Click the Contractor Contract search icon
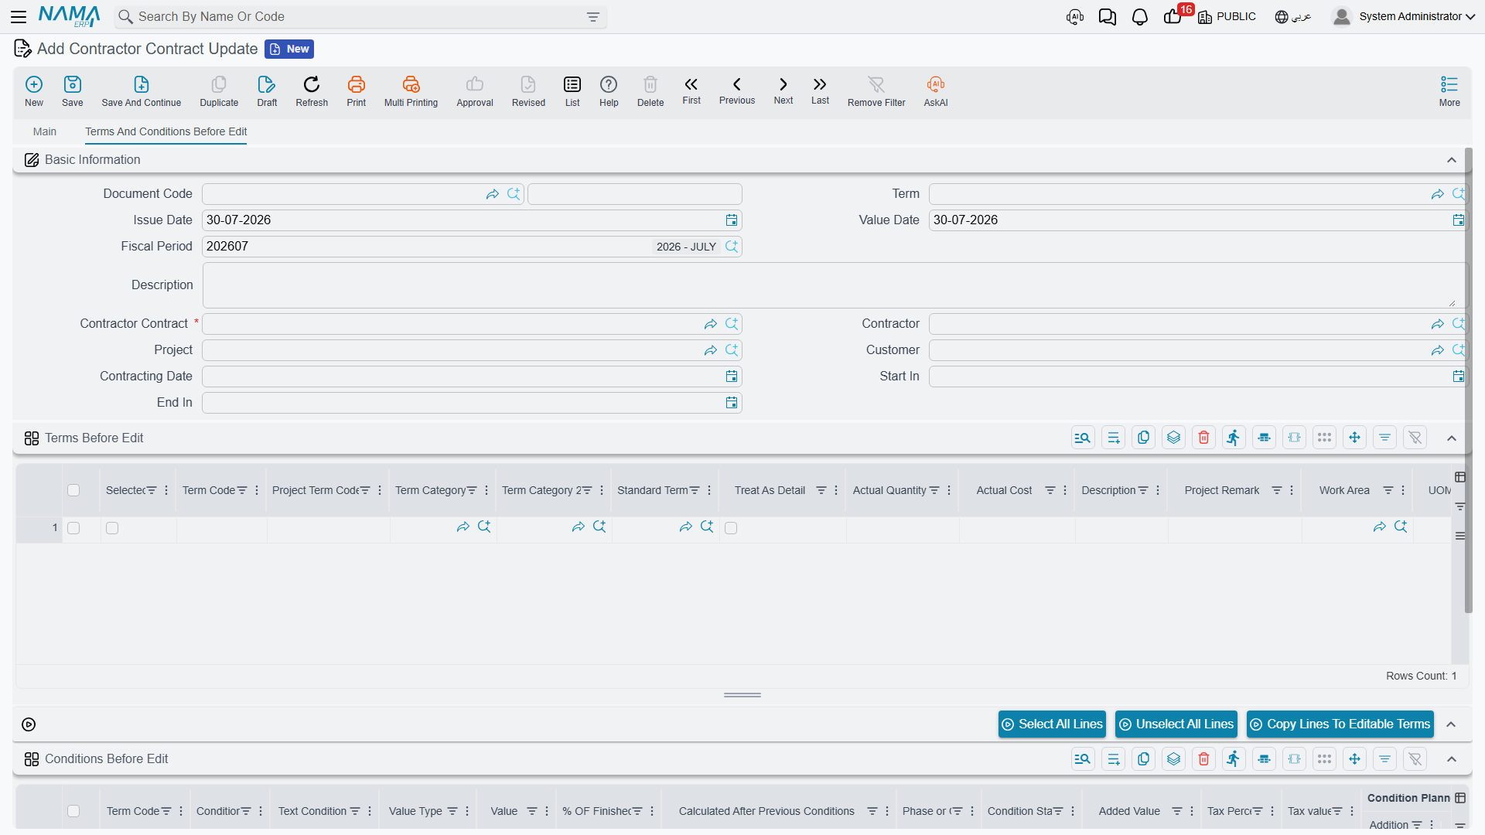 click(x=732, y=324)
